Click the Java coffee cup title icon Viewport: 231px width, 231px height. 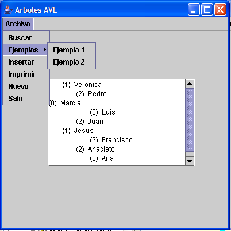pos(8,10)
